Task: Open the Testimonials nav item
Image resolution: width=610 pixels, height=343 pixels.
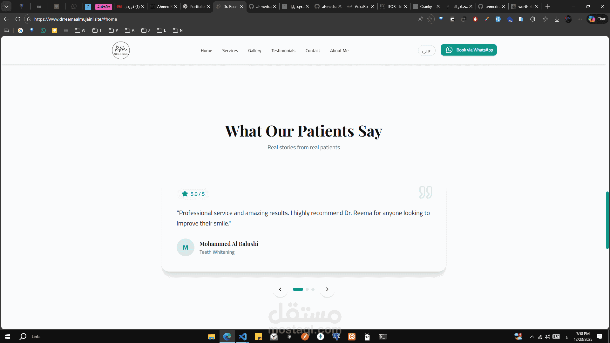Action: (x=283, y=50)
